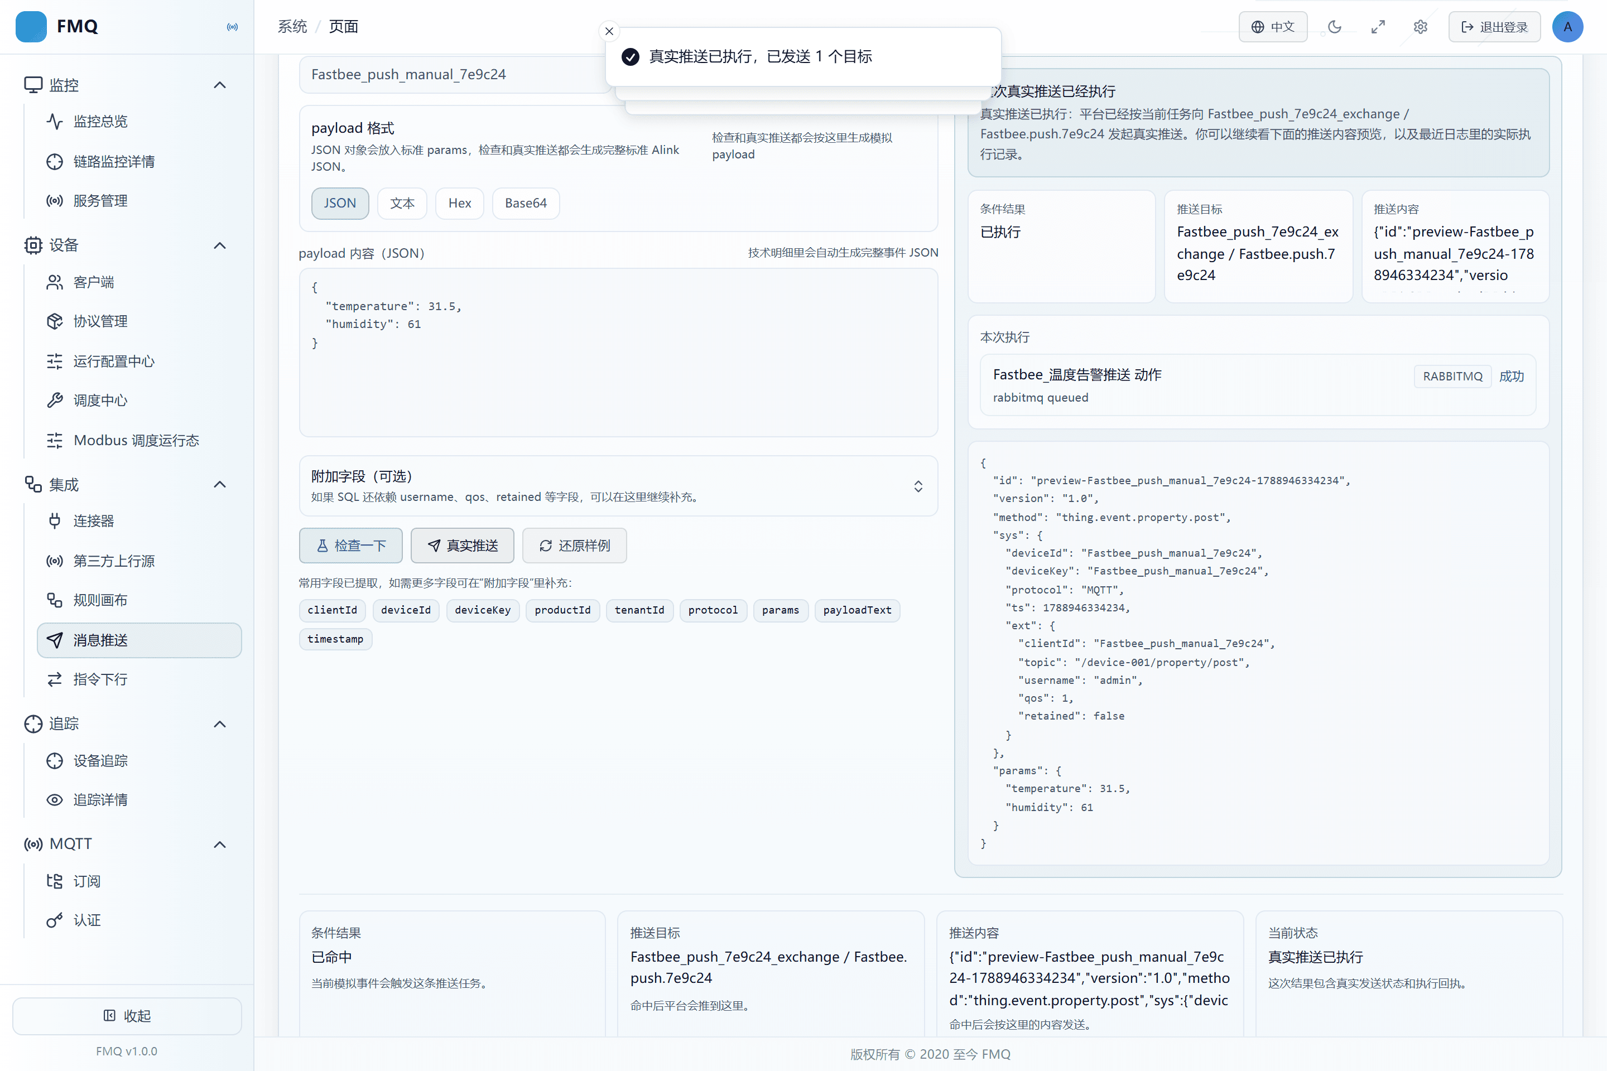Collapse the 监控 menu group
This screenshot has height=1071, width=1607.
219,85
